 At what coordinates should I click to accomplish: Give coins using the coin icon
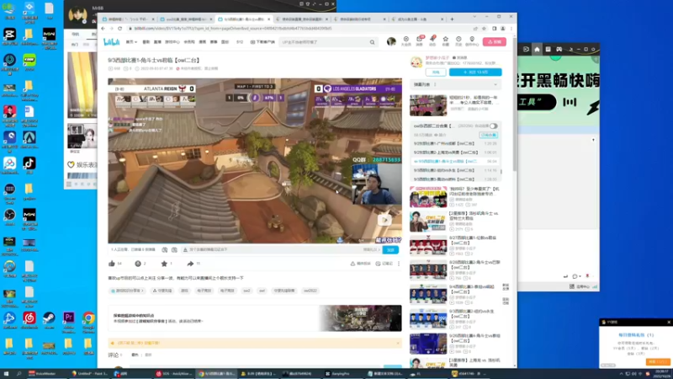point(138,264)
